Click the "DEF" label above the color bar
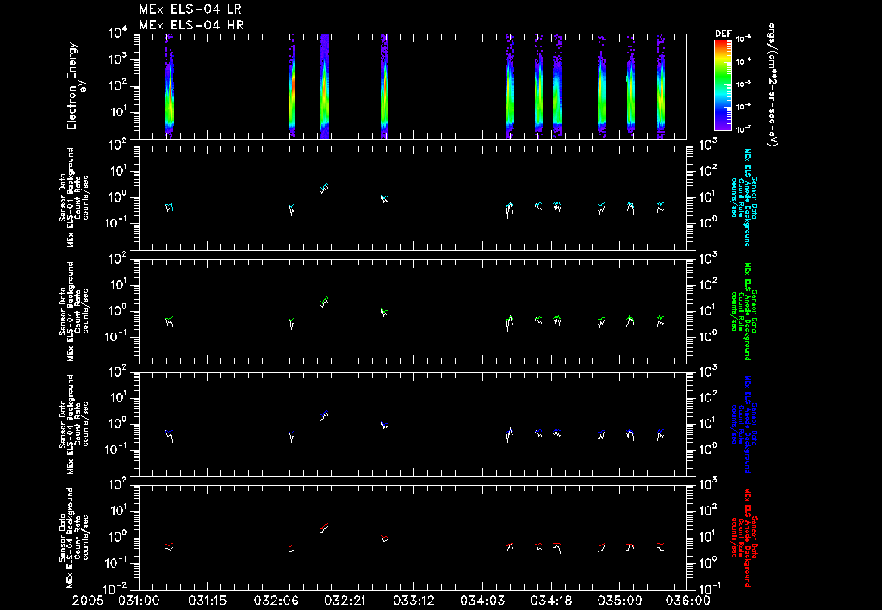 click(x=723, y=34)
